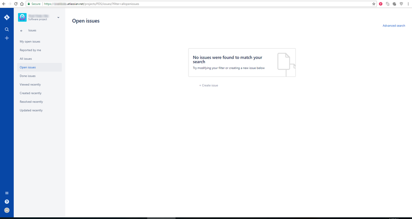The image size is (412, 219).
Task: Select the All issues filter
Action: (x=40, y=59)
